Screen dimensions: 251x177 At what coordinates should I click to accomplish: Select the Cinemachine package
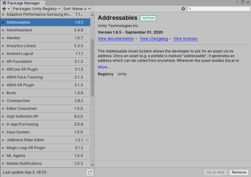[45, 101]
